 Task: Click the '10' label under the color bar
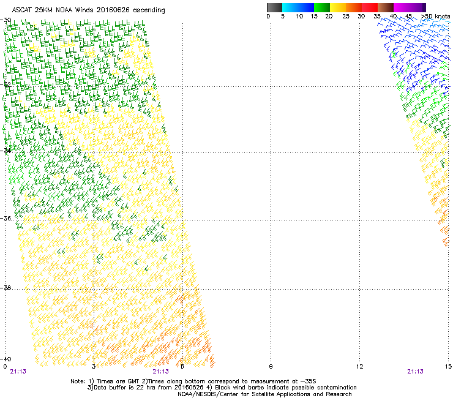(299, 17)
